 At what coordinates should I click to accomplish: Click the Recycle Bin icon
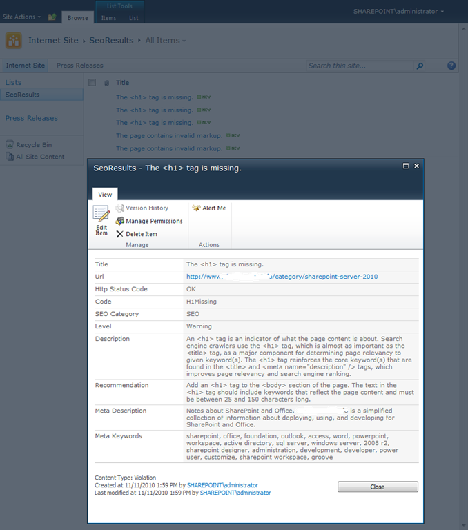10,145
